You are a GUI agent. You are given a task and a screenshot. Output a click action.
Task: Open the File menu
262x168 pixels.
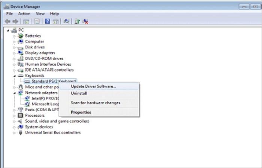[9, 14]
